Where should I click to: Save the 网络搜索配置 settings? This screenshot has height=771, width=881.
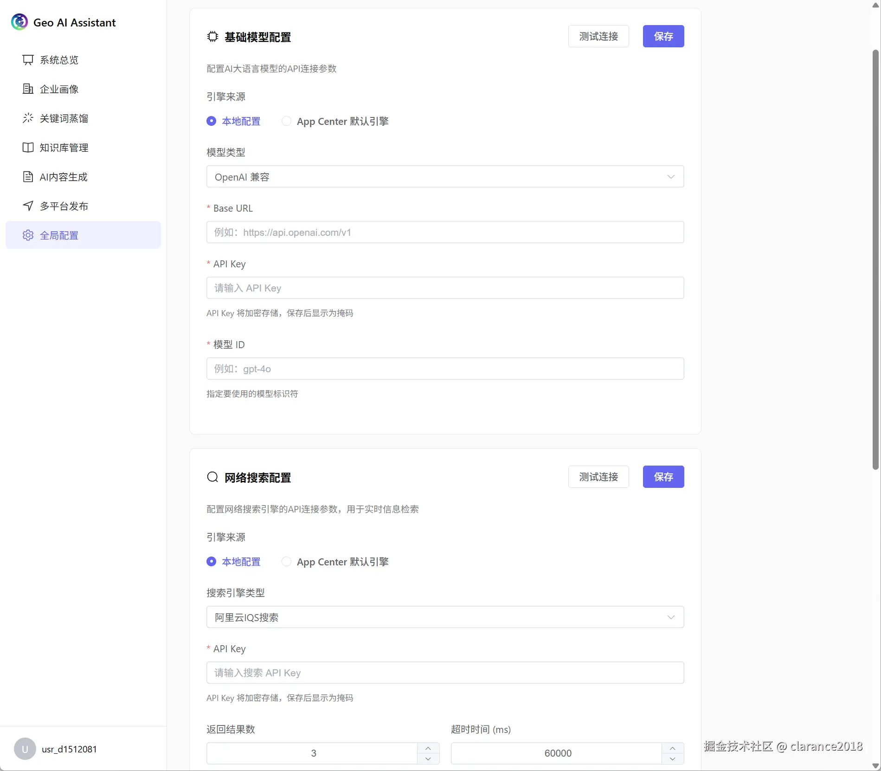click(663, 477)
